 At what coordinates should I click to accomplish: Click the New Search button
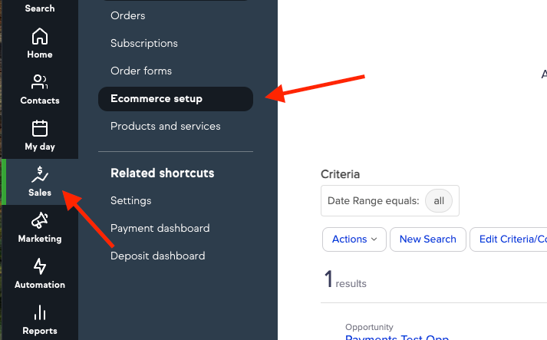tap(427, 239)
